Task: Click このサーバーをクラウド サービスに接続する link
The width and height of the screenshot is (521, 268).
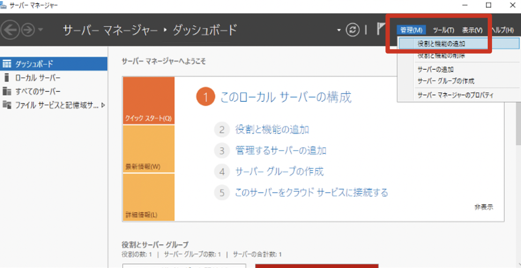Action: [311, 192]
